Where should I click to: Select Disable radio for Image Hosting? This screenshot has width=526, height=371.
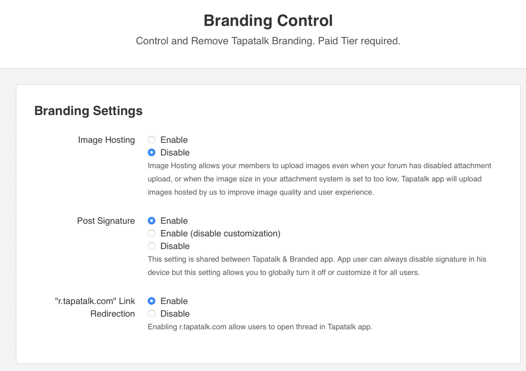click(151, 153)
